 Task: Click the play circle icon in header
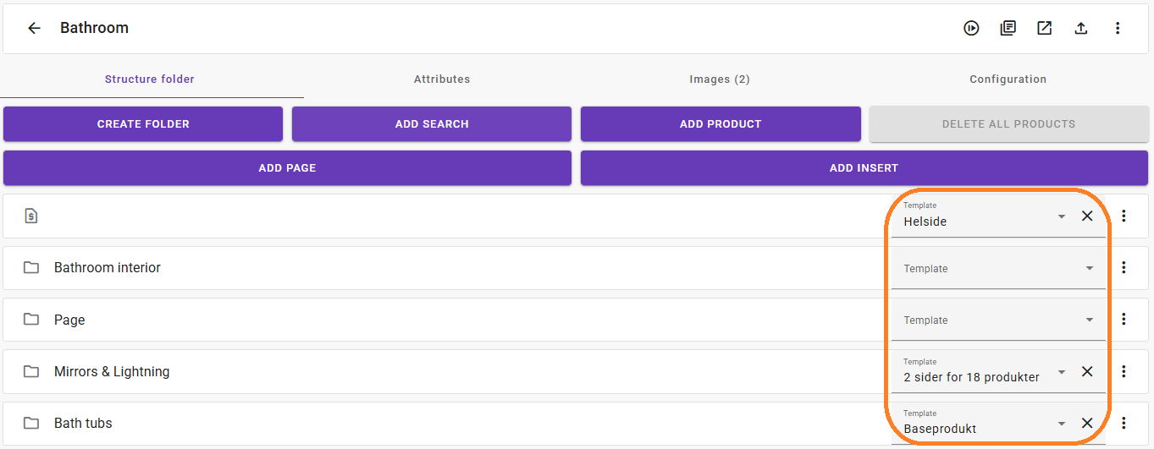[x=971, y=28]
